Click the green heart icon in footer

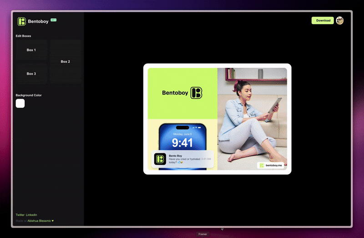point(53,221)
